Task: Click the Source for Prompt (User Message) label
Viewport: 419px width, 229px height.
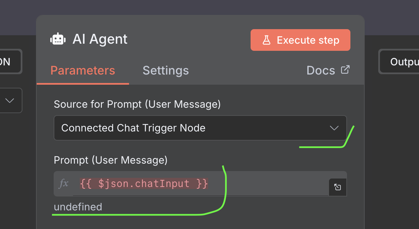Action: point(137,104)
